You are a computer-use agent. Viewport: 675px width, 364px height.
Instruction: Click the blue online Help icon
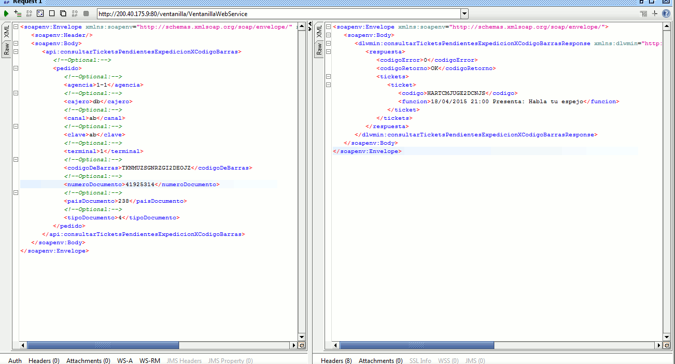pos(666,13)
